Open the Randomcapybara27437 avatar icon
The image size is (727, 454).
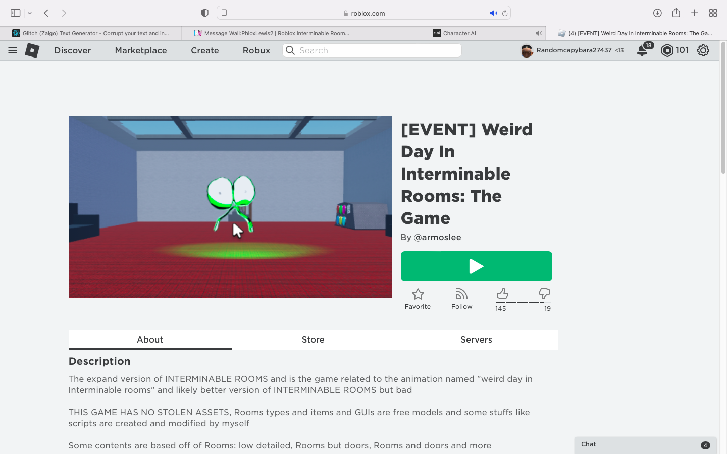527,50
